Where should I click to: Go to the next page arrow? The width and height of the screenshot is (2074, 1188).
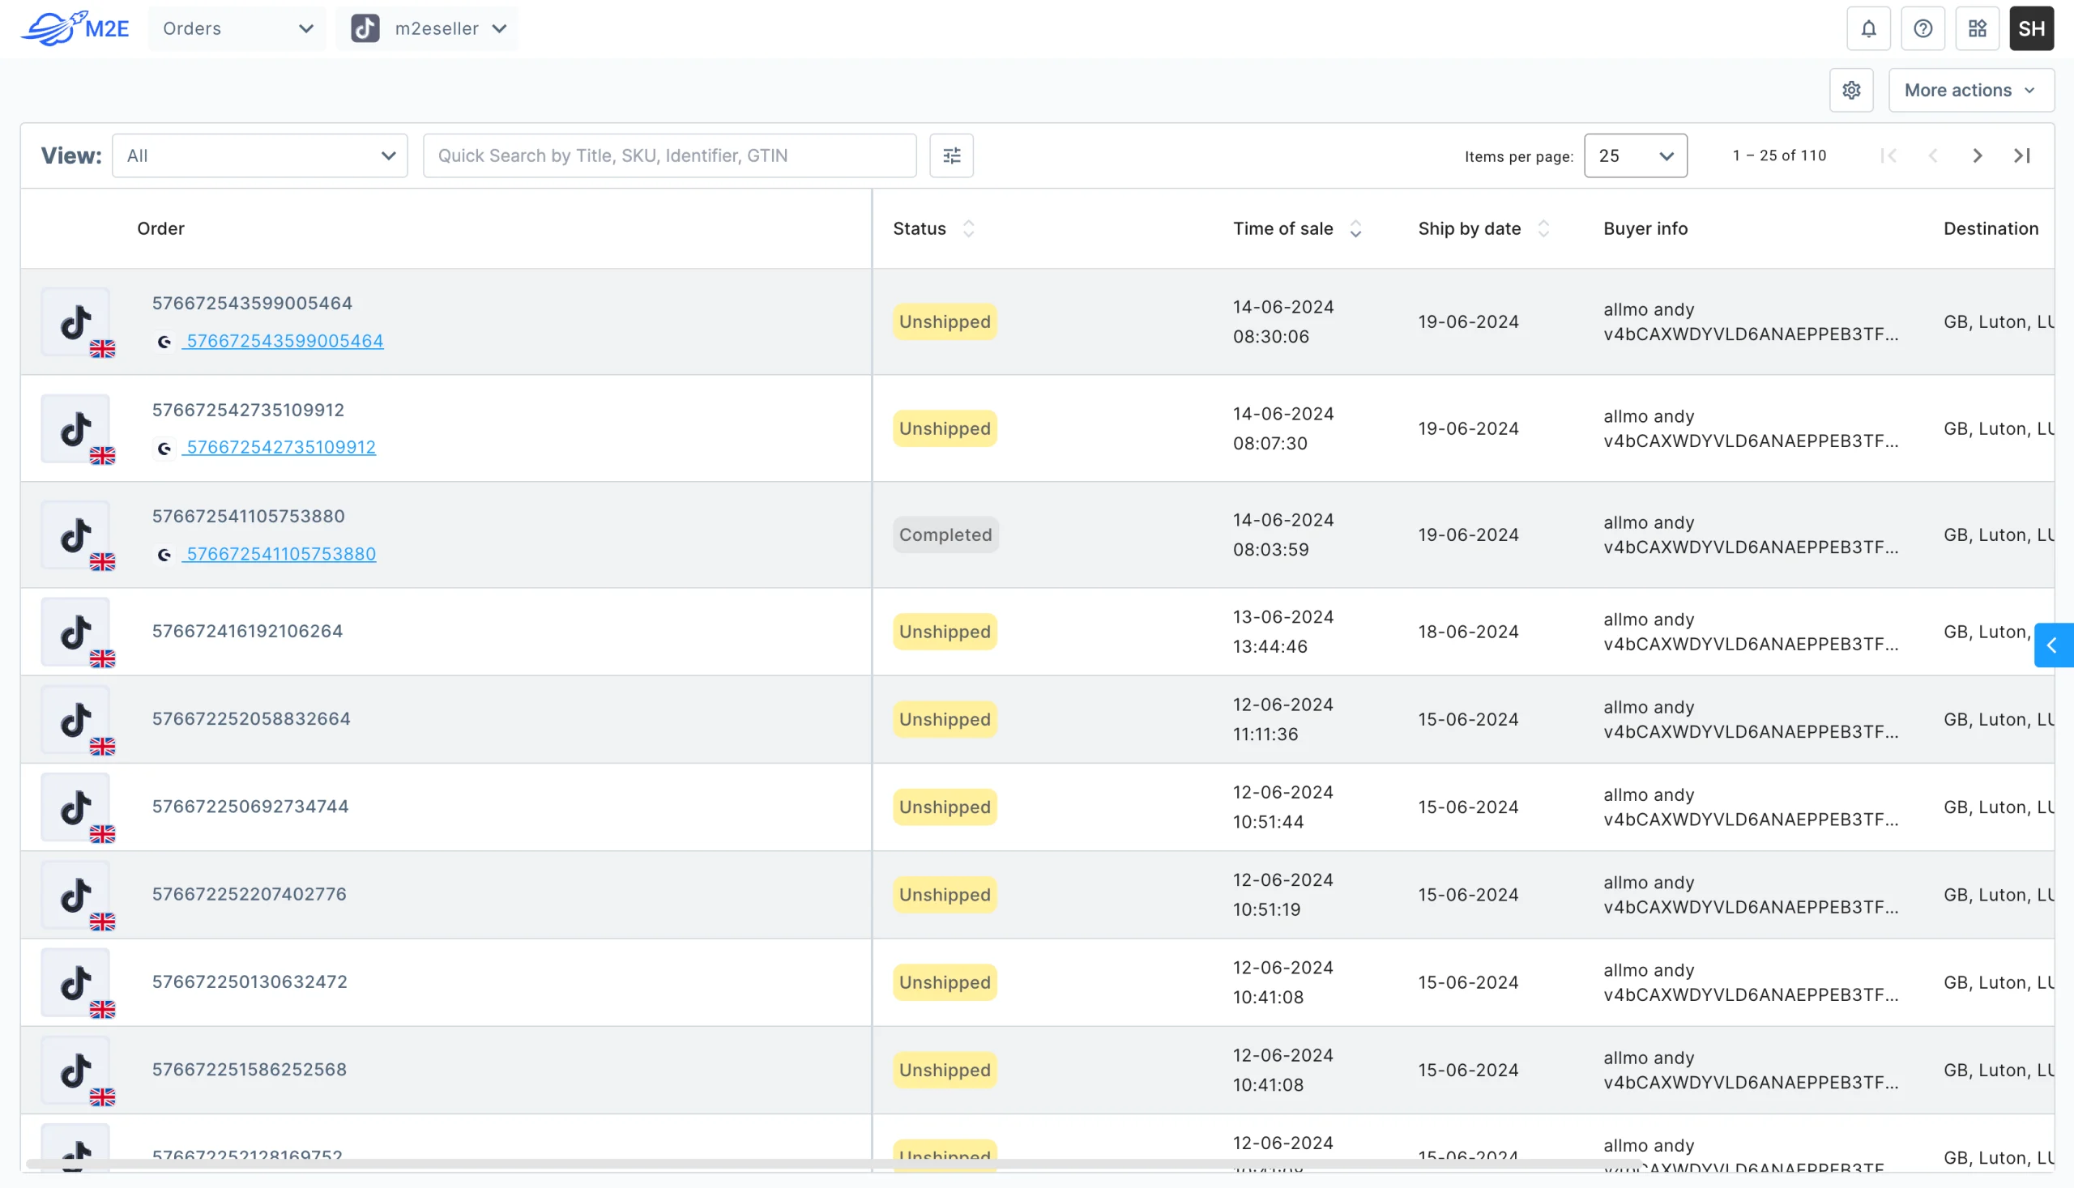(1977, 155)
